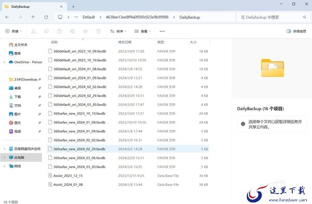Image resolution: width=312 pixels, height=204 pixels.
Task: Expand the Network tree chevron
Action: point(4,166)
